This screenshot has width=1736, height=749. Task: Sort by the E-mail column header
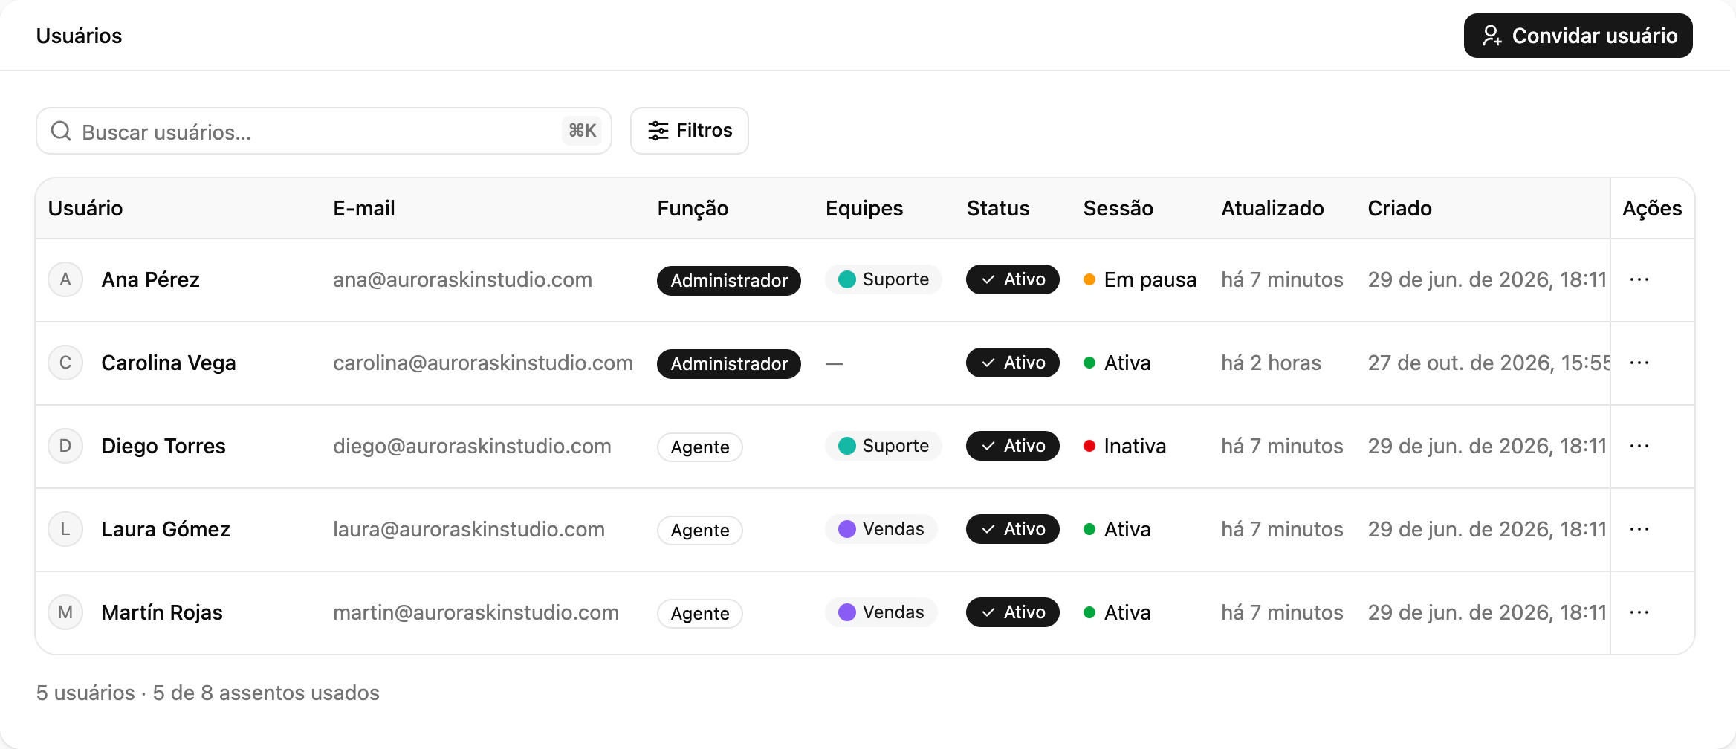point(364,208)
